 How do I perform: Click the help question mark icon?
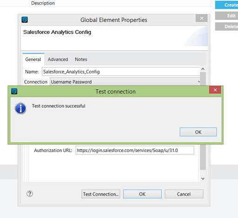pos(30,194)
